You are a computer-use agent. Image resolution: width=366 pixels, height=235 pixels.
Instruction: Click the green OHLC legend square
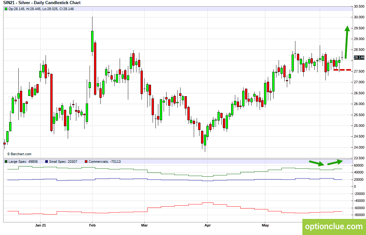(6, 9)
